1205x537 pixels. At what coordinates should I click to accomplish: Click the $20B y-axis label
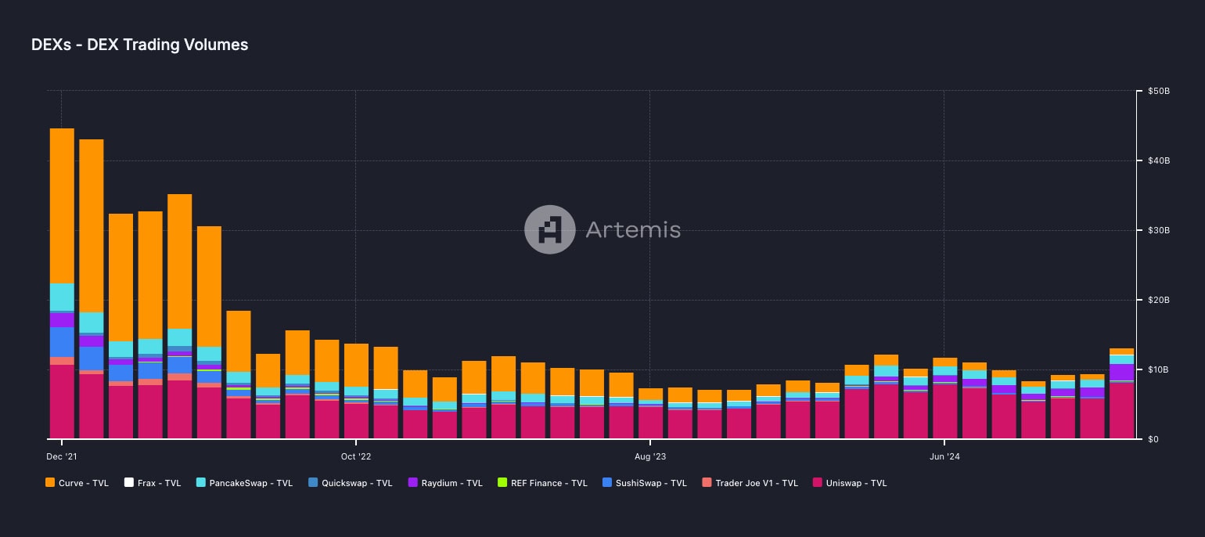[1159, 300]
